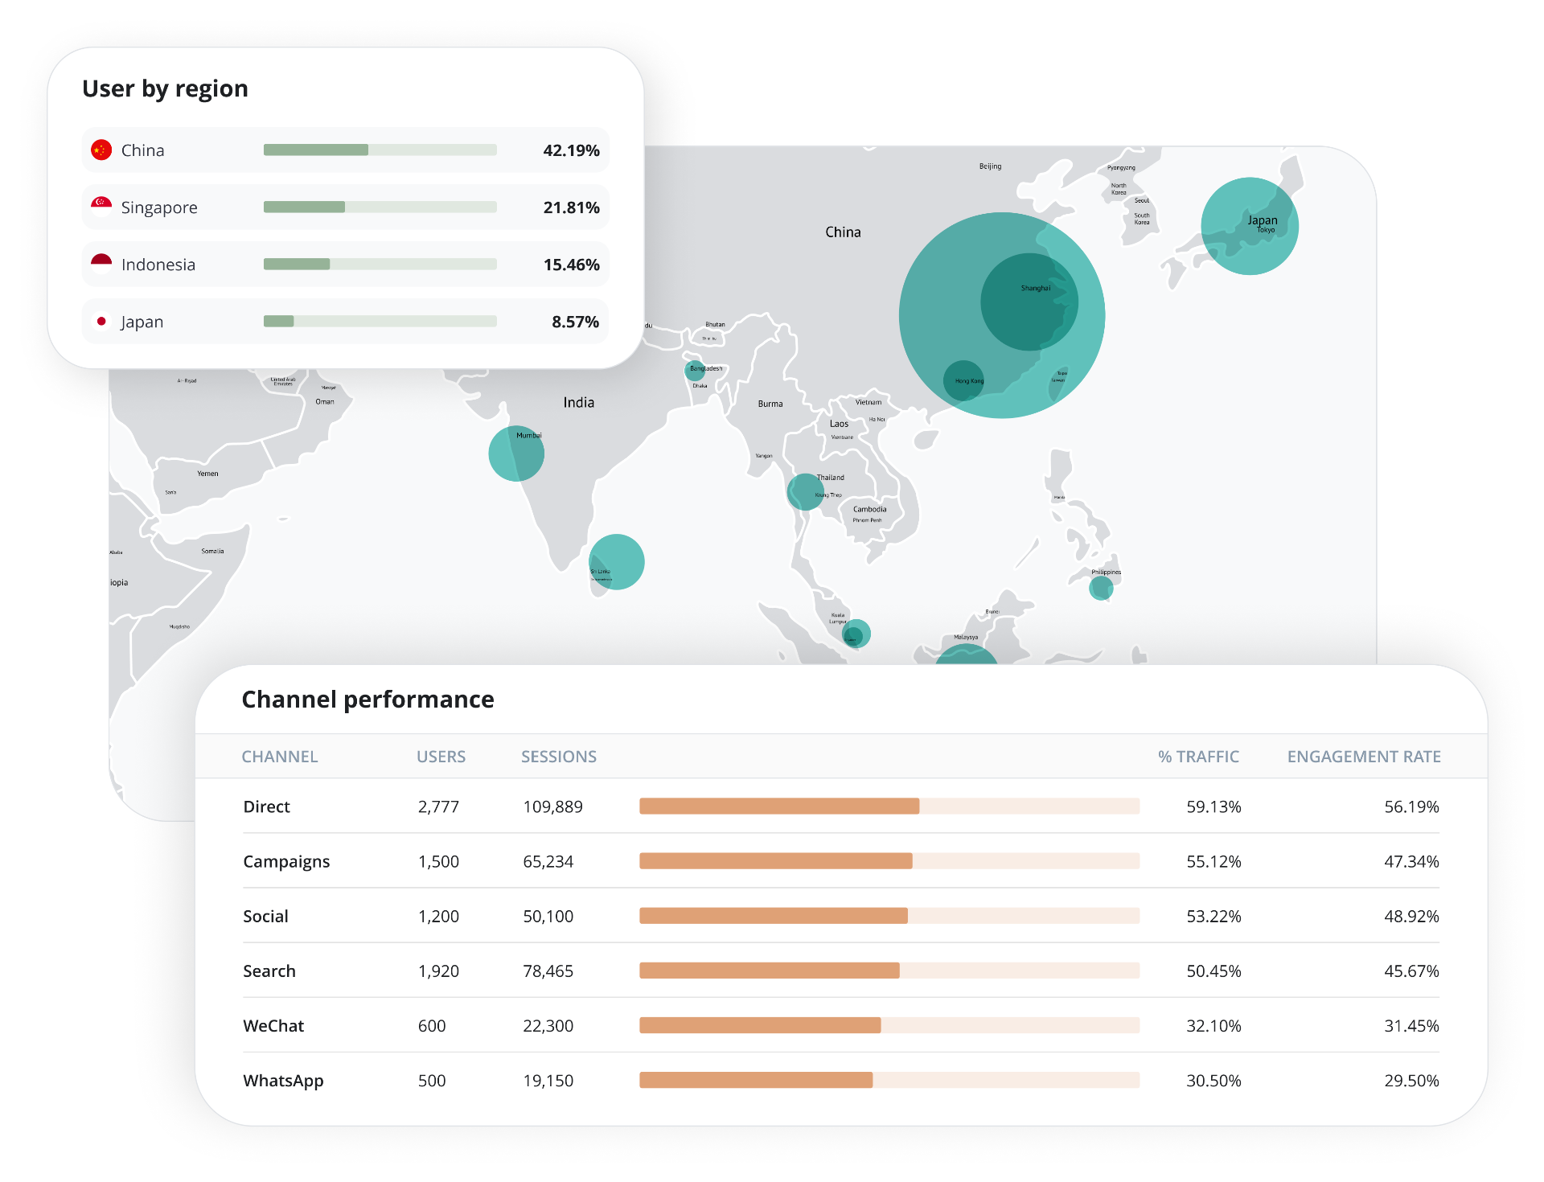Select the Malaysia bubble at map bottom

[967, 655]
